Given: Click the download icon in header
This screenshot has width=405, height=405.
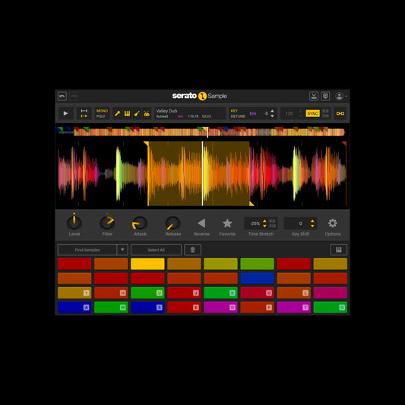Looking at the screenshot, I should (x=314, y=96).
